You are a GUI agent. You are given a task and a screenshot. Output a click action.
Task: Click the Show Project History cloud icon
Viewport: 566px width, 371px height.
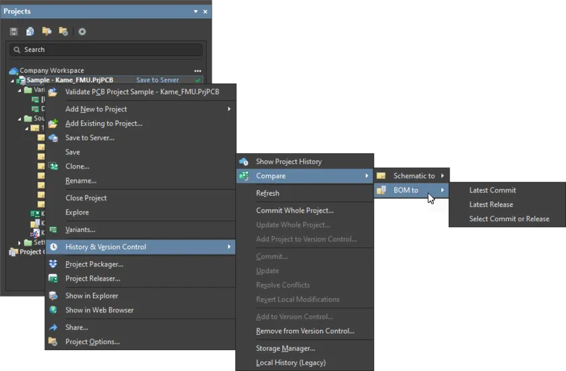pos(244,161)
